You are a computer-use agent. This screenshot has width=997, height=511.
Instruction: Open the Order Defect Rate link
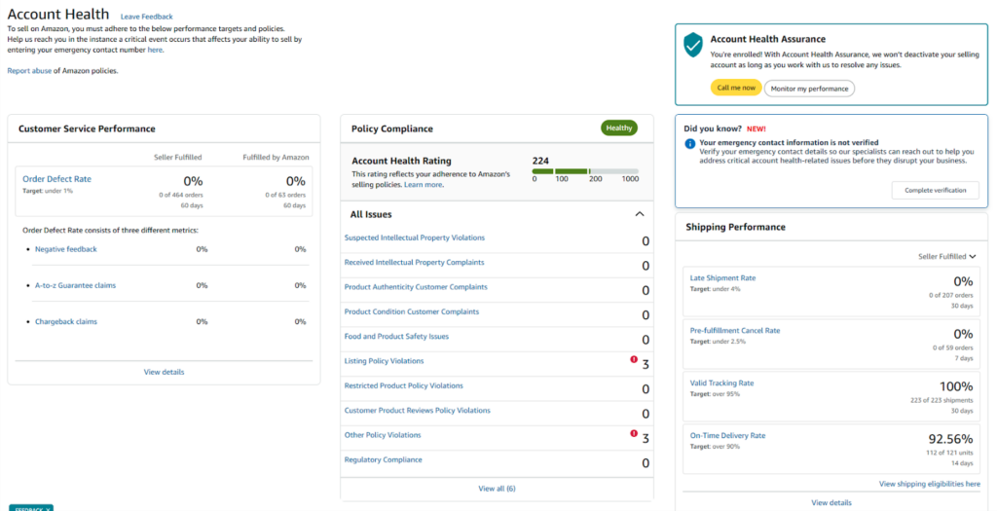(x=56, y=179)
